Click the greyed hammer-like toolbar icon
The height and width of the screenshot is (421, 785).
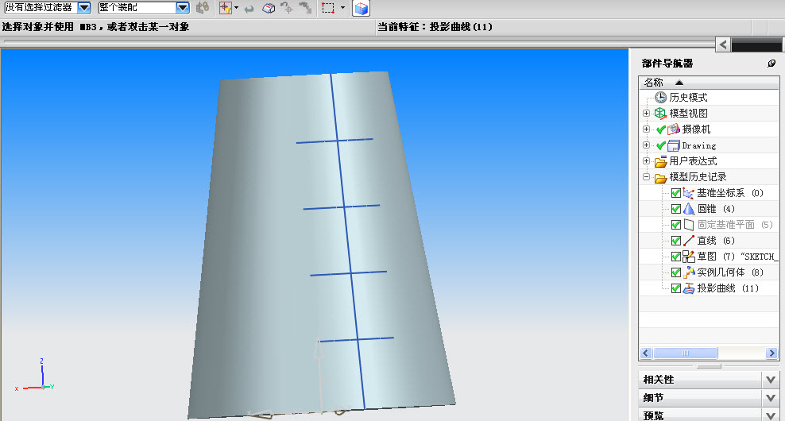pos(305,7)
